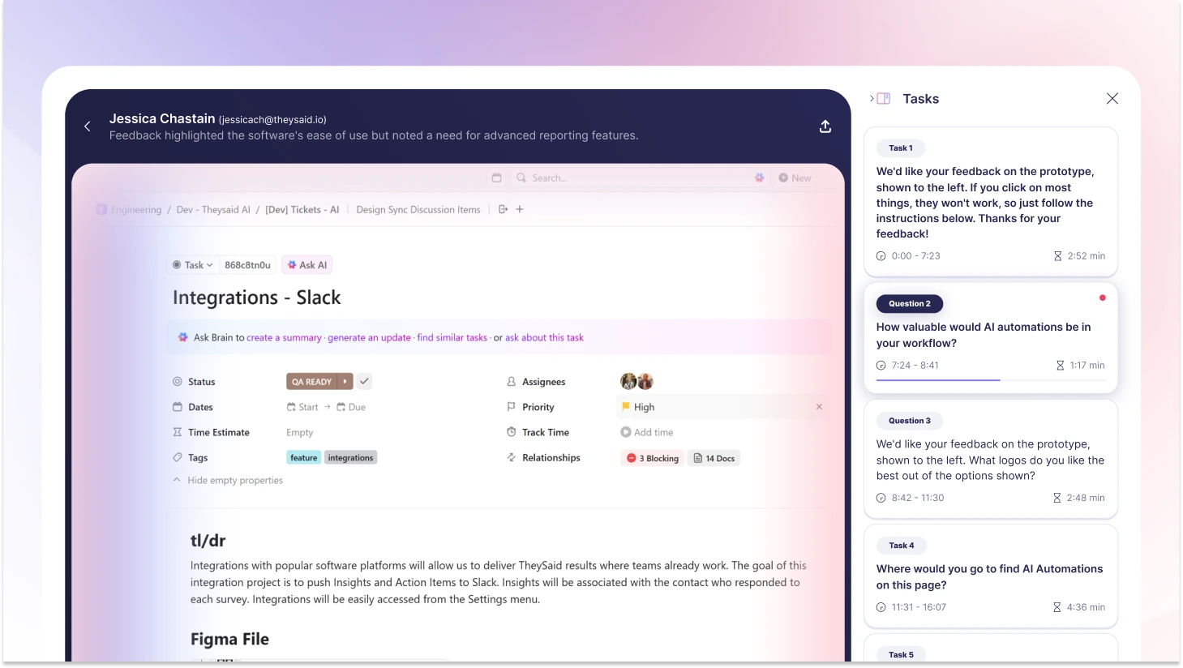The image size is (1183, 668).
Task: Set the Start date
Action: click(302, 407)
